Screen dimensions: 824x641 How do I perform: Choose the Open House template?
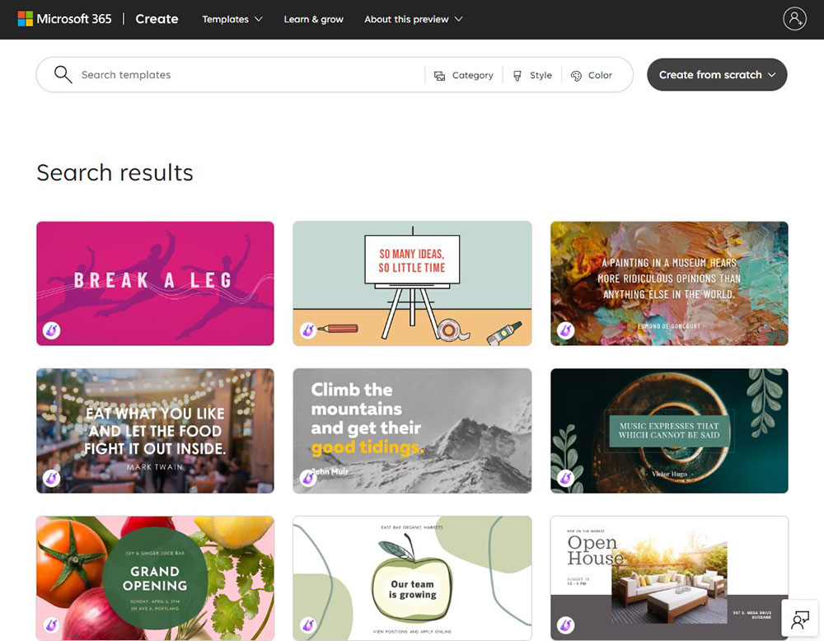click(669, 578)
